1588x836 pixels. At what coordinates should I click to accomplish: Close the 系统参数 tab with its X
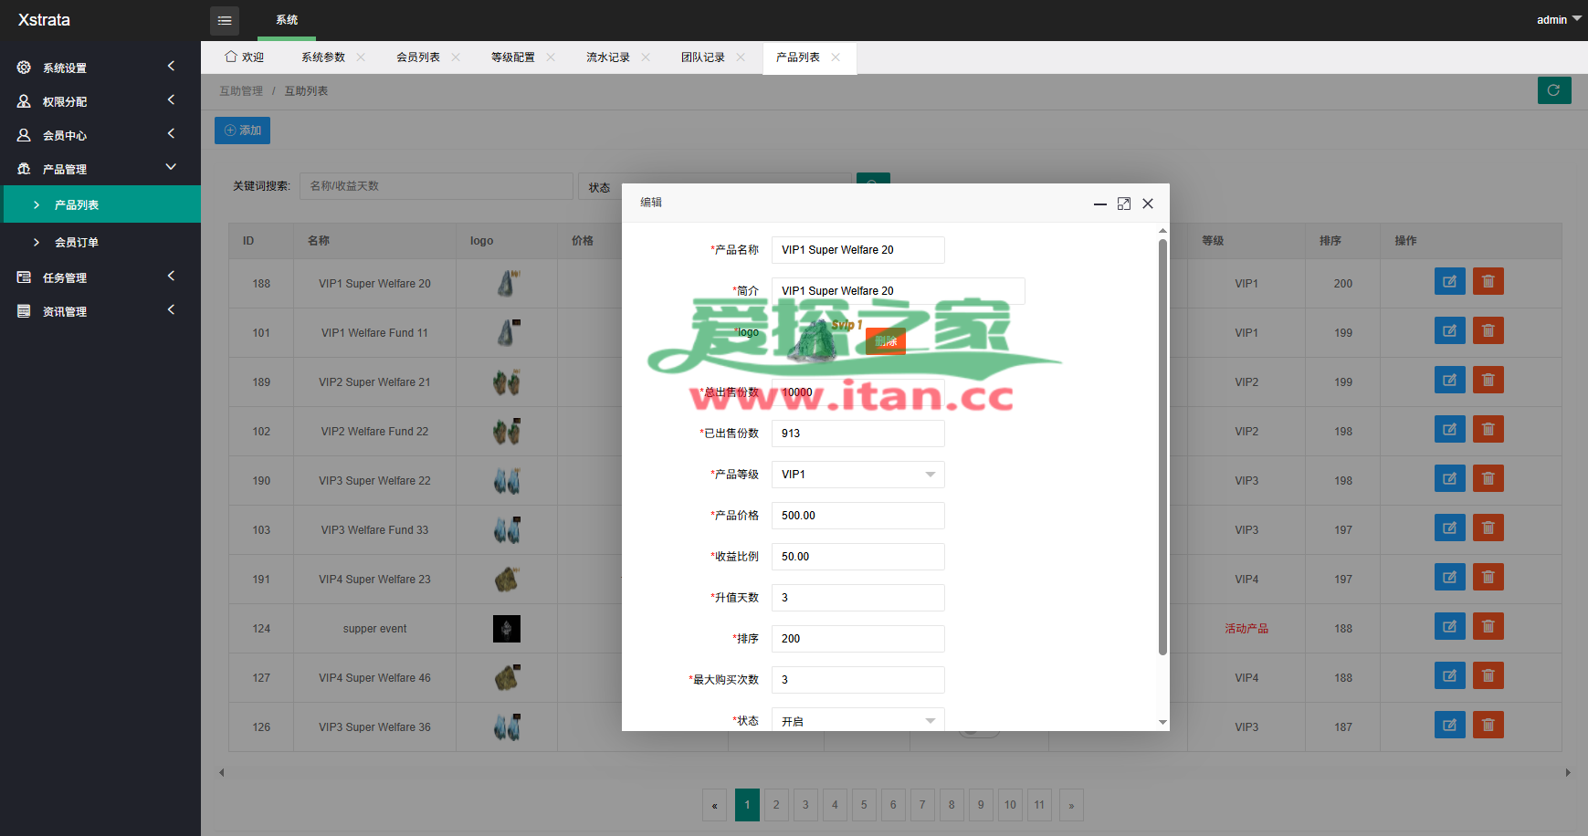tap(361, 57)
